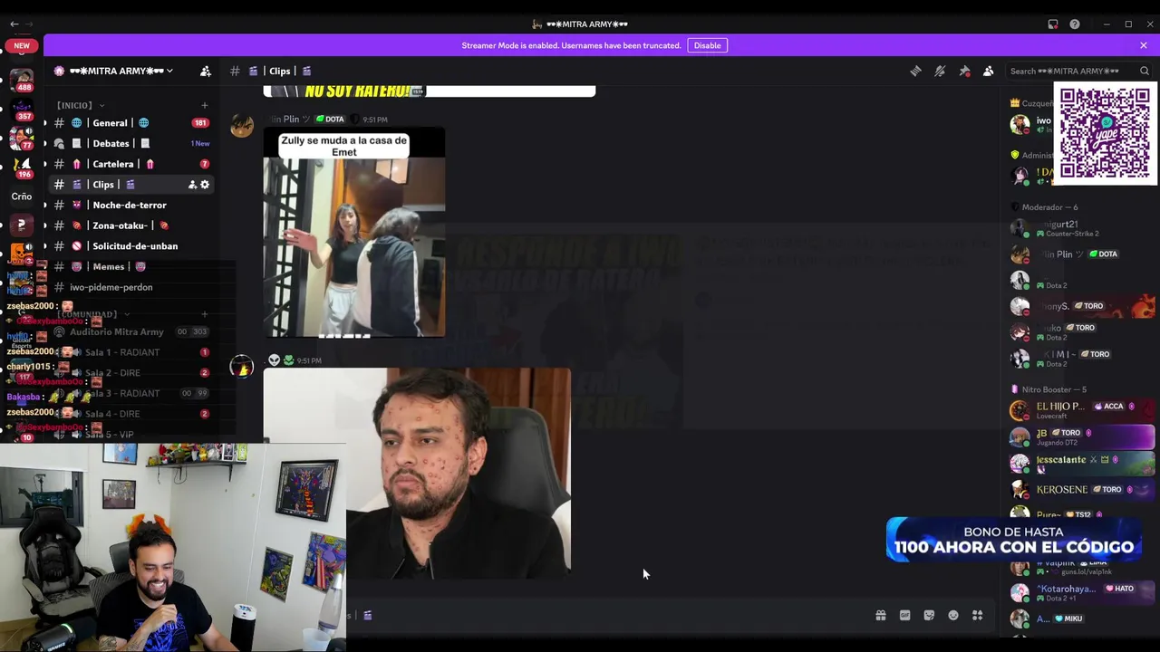Create invite for Clips channel
The image size is (1160, 652).
192,185
